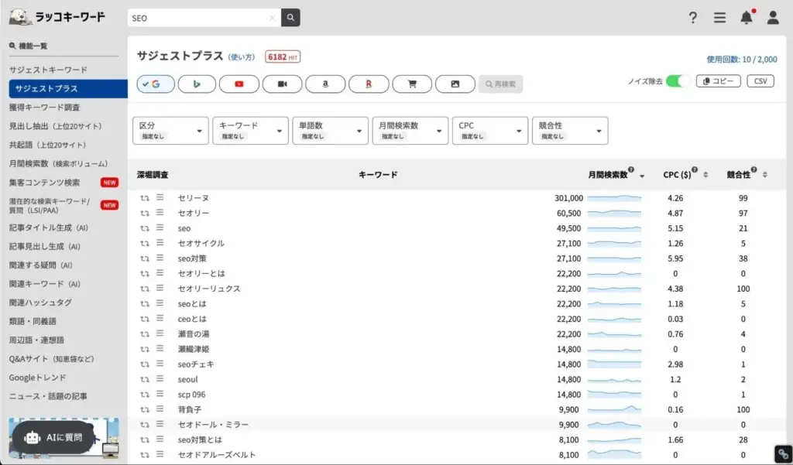Open the 使い方 link
Image resolution: width=793 pixels, height=465 pixels.
pyautogui.click(x=242, y=57)
